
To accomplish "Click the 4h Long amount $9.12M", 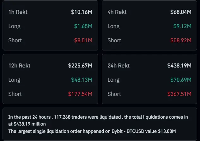I will (182, 26).
